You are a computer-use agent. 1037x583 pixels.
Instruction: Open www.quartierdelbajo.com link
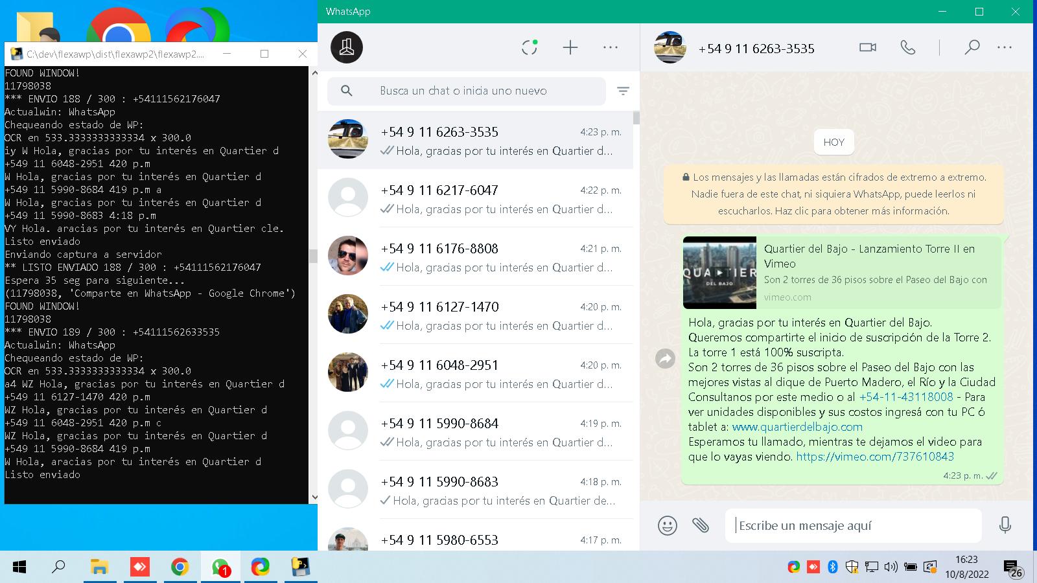pos(797,427)
